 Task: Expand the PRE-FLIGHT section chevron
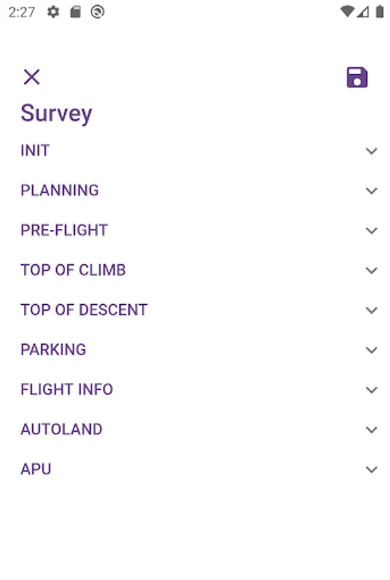(x=371, y=231)
